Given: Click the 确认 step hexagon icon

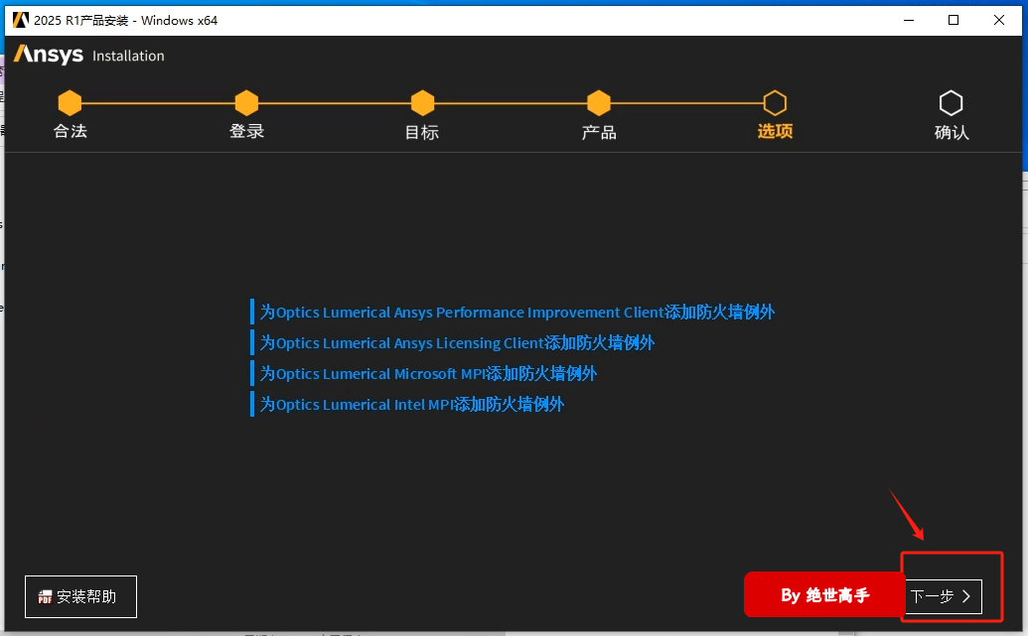Looking at the screenshot, I should pyautogui.click(x=951, y=103).
